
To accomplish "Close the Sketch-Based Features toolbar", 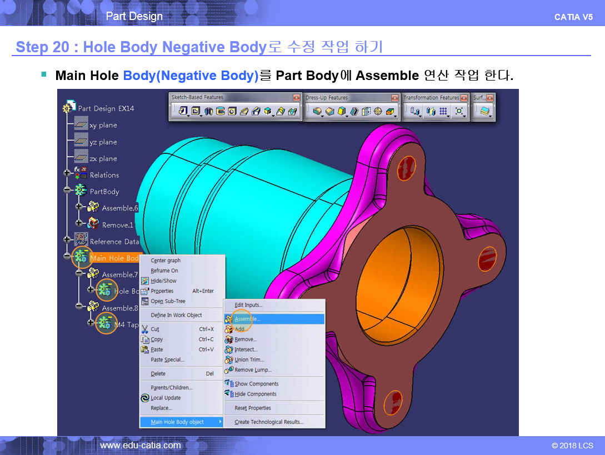I will pyautogui.click(x=296, y=97).
